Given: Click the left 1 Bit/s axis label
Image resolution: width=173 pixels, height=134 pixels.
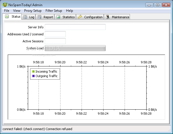Looking at the screenshot, I should point(21,66).
